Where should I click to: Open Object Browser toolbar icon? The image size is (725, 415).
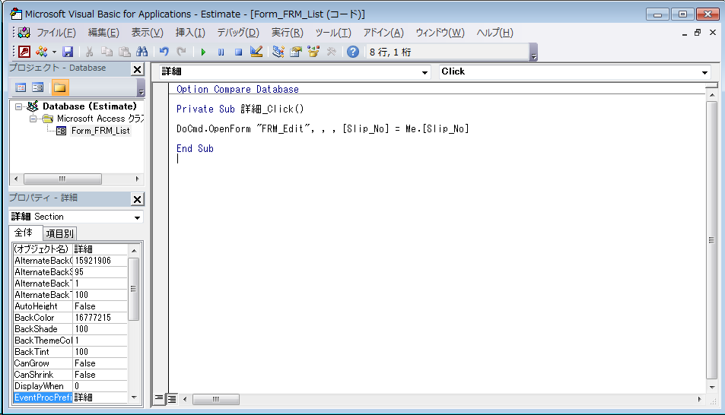[x=313, y=52]
